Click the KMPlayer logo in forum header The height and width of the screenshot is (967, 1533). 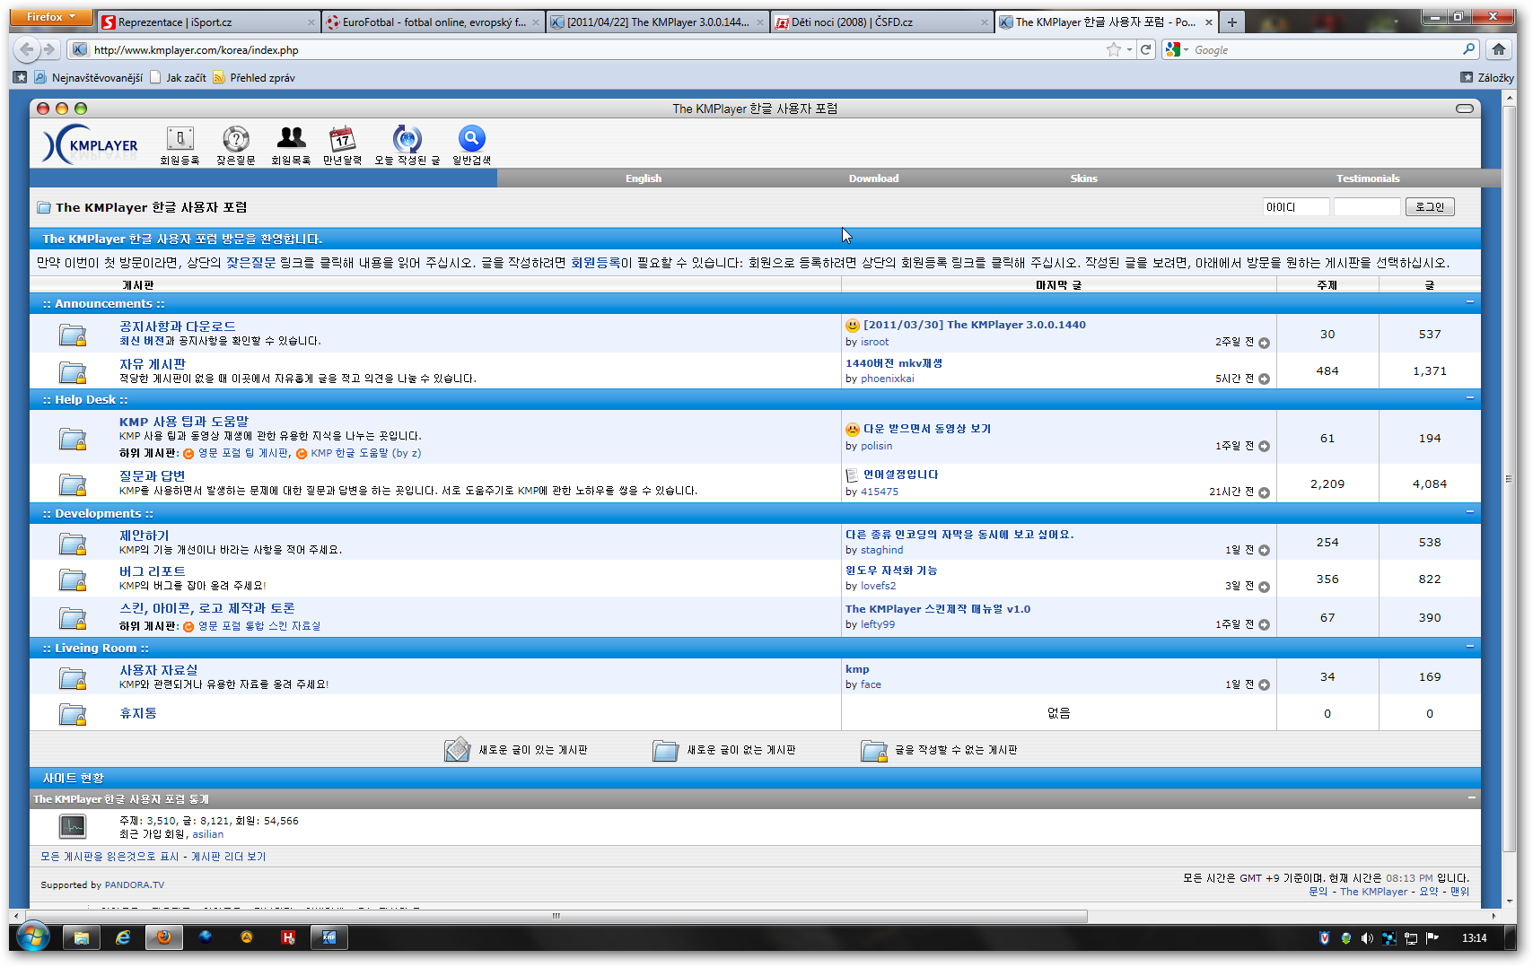(91, 144)
